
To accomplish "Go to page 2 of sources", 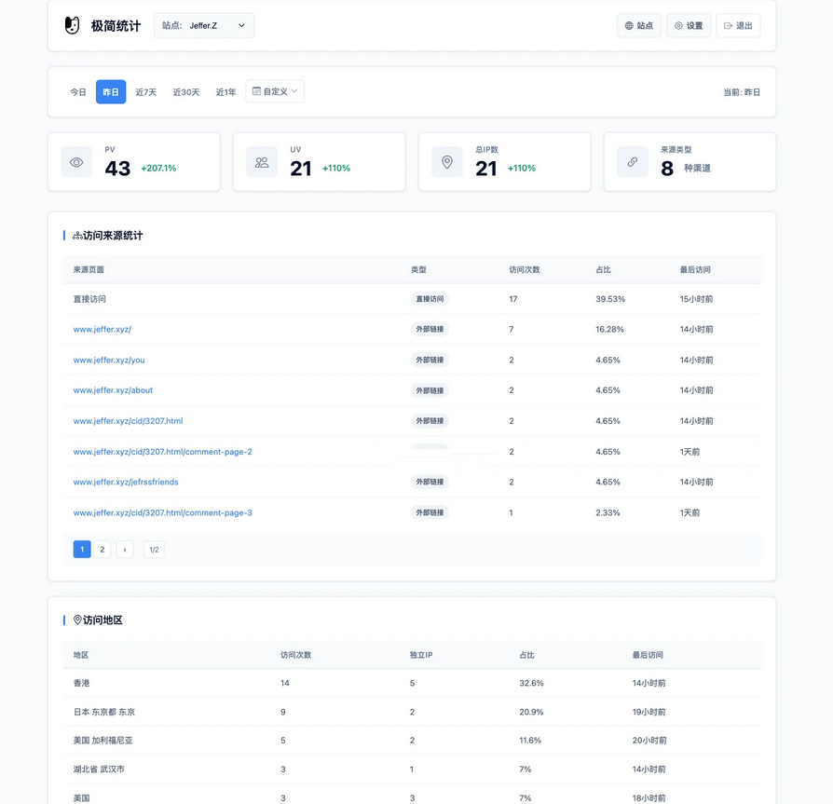I will pos(102,550).
